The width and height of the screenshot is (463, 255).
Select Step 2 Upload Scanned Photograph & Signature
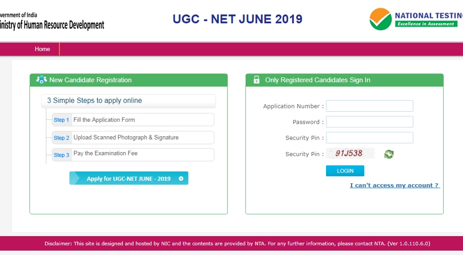click(133, 138)
